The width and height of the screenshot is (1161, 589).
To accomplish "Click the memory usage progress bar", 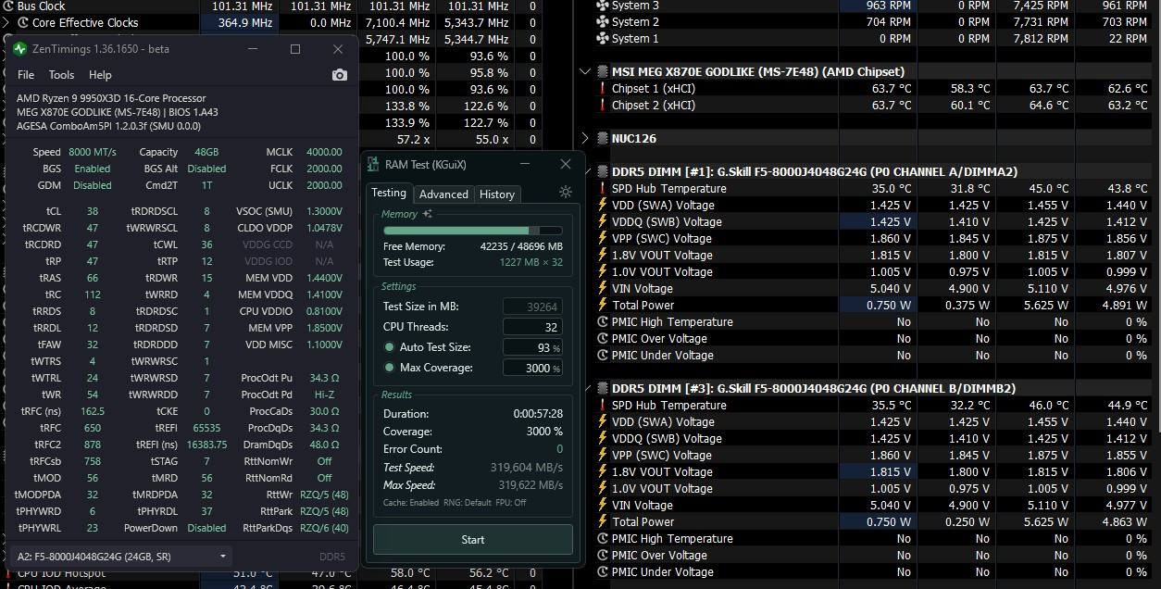I will [x=473, y=231].
